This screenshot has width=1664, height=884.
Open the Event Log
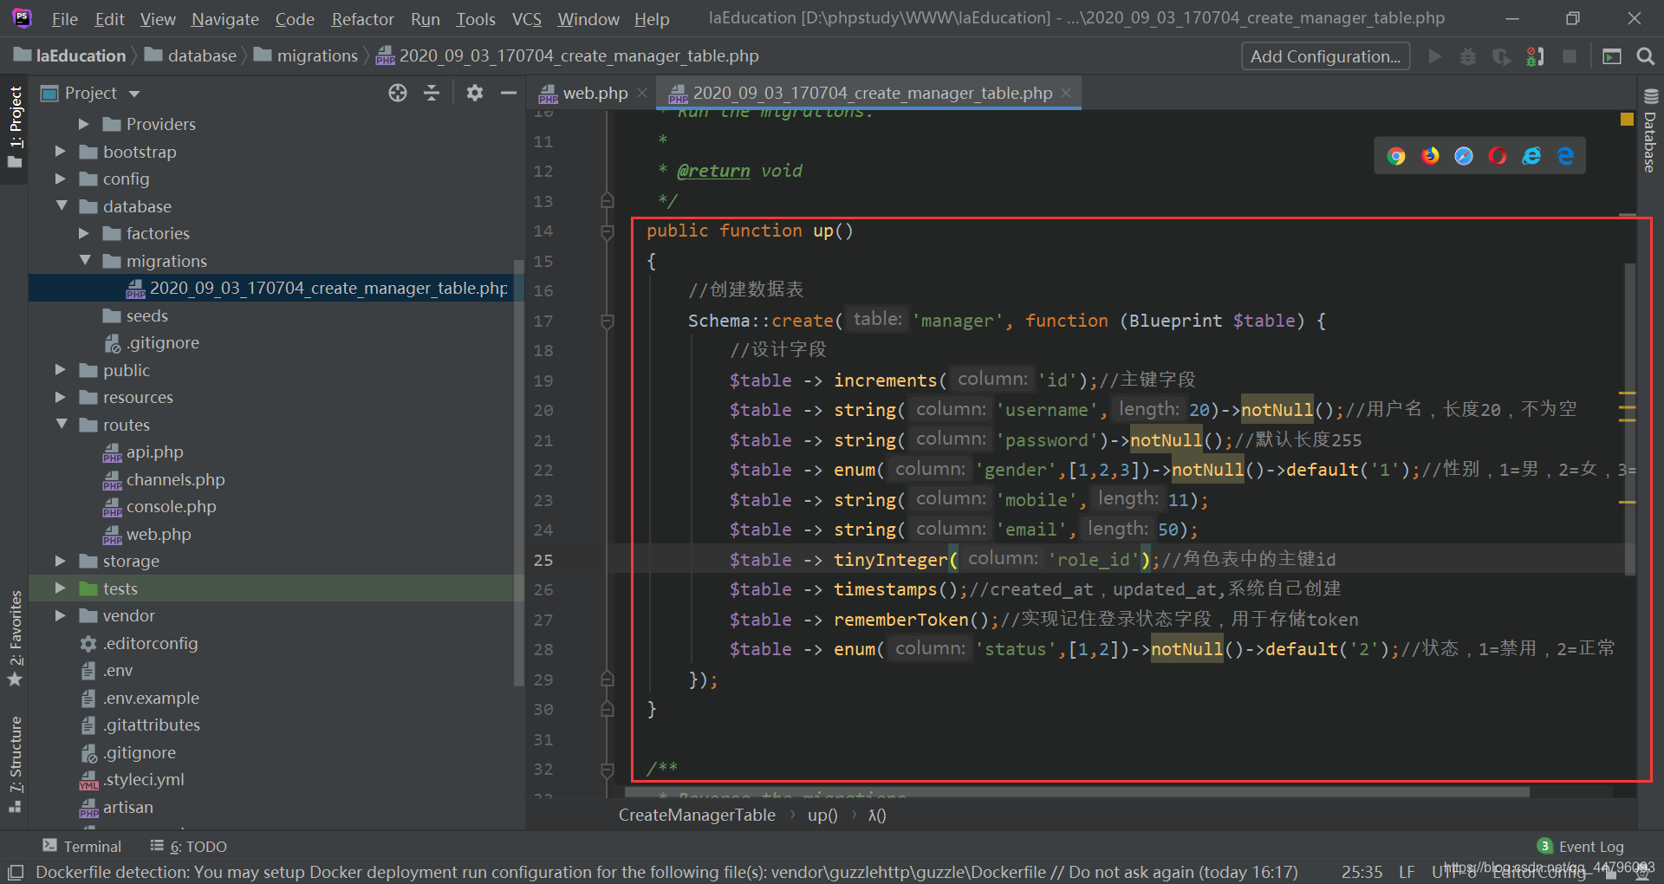tap(1581, 846)
